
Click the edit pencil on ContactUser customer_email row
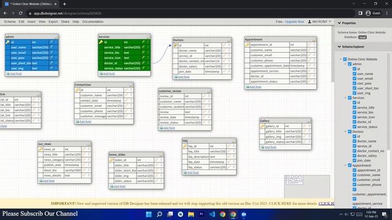click(127, 106)
